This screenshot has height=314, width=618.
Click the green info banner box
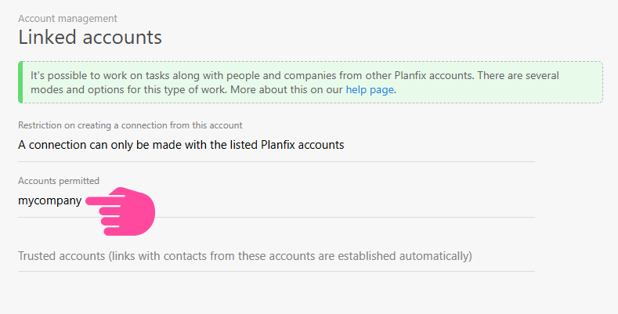(486, 82)
